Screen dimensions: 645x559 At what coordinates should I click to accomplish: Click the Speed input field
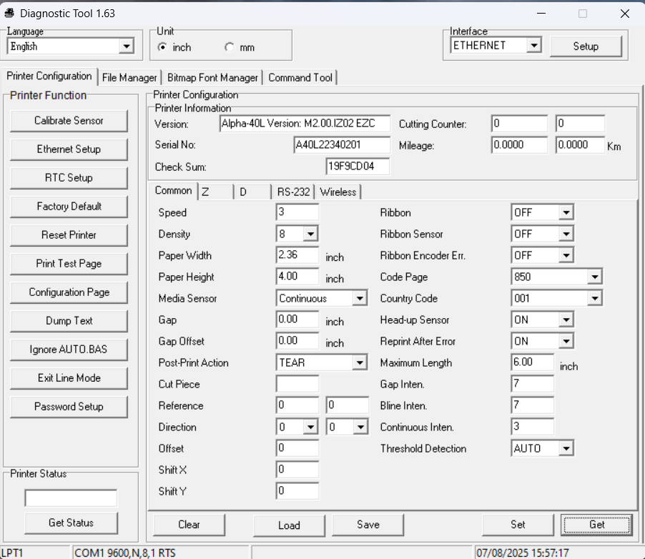coord(297,212)
